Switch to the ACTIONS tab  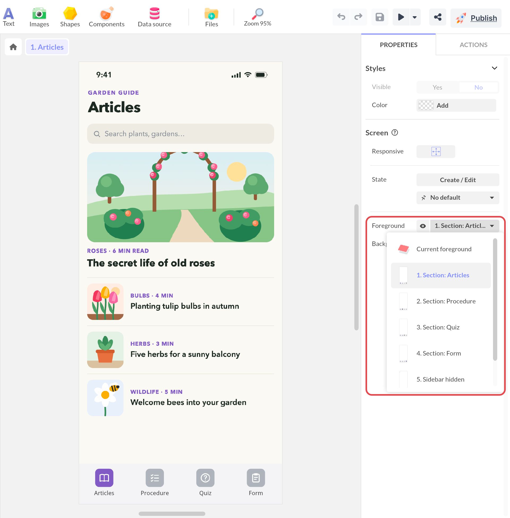click(473, 45)
